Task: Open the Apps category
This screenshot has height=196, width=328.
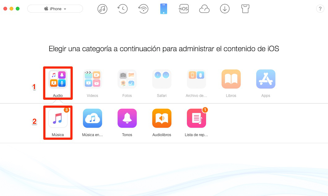Action: point(266,79)
